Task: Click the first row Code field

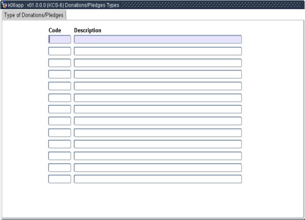Action: 59,39
